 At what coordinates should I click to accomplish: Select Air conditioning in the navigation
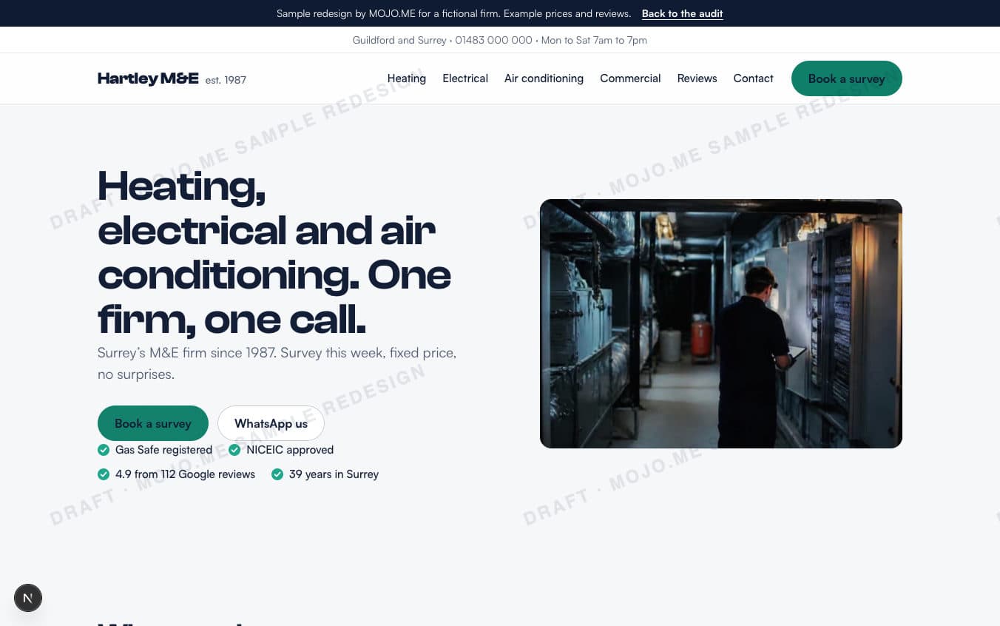pos(544,78)
